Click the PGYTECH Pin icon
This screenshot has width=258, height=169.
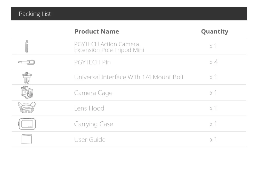tap(26, 62)
